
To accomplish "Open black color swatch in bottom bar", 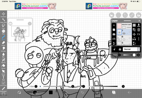I will coord(51,92).
